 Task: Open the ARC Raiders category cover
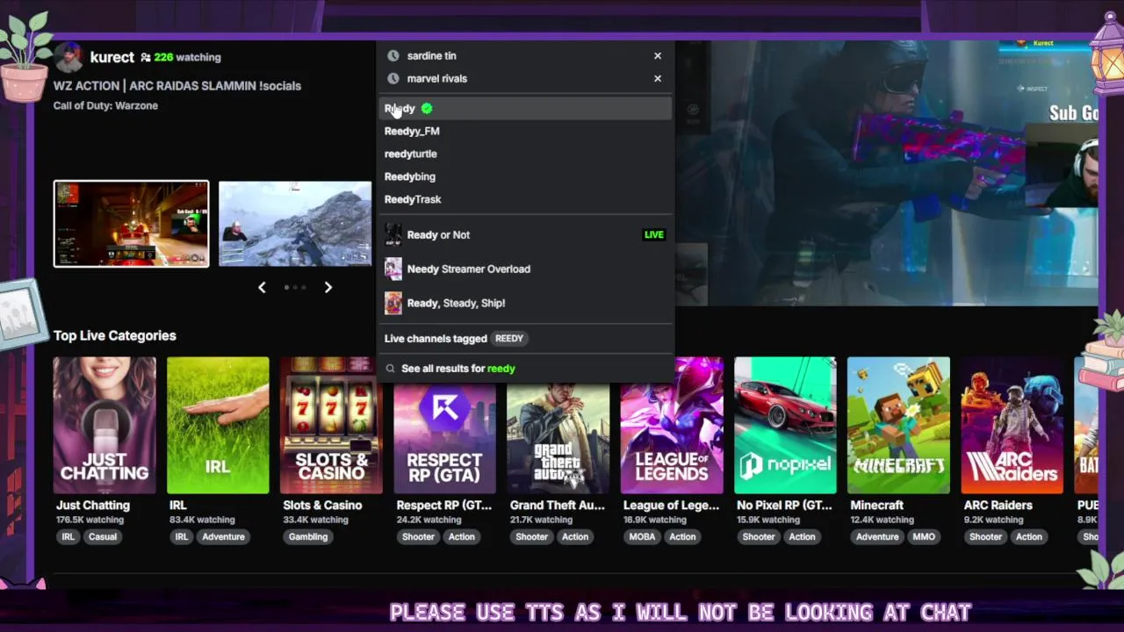click(1012, 425)
